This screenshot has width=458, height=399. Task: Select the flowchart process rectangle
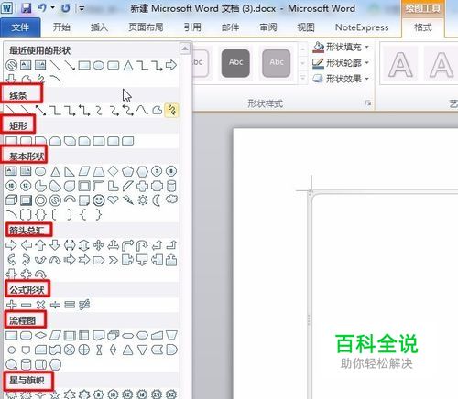11,336
